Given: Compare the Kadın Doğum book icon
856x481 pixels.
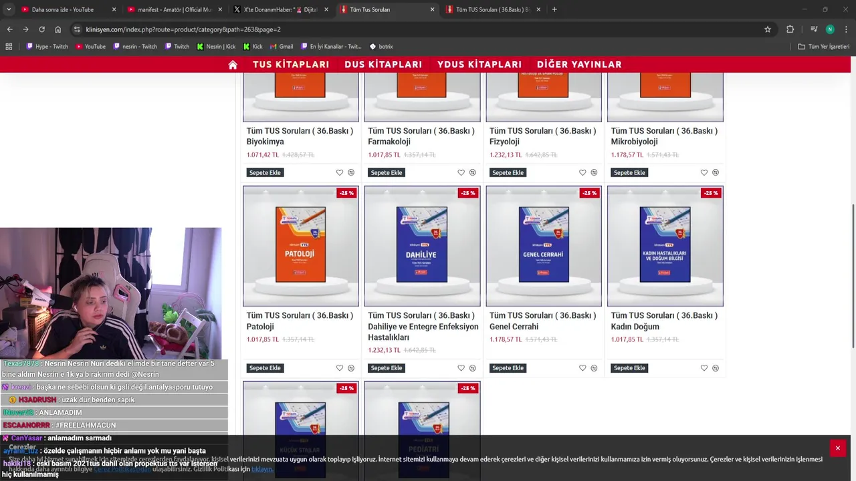Looking at the screenshot, I should pos(716,368).
